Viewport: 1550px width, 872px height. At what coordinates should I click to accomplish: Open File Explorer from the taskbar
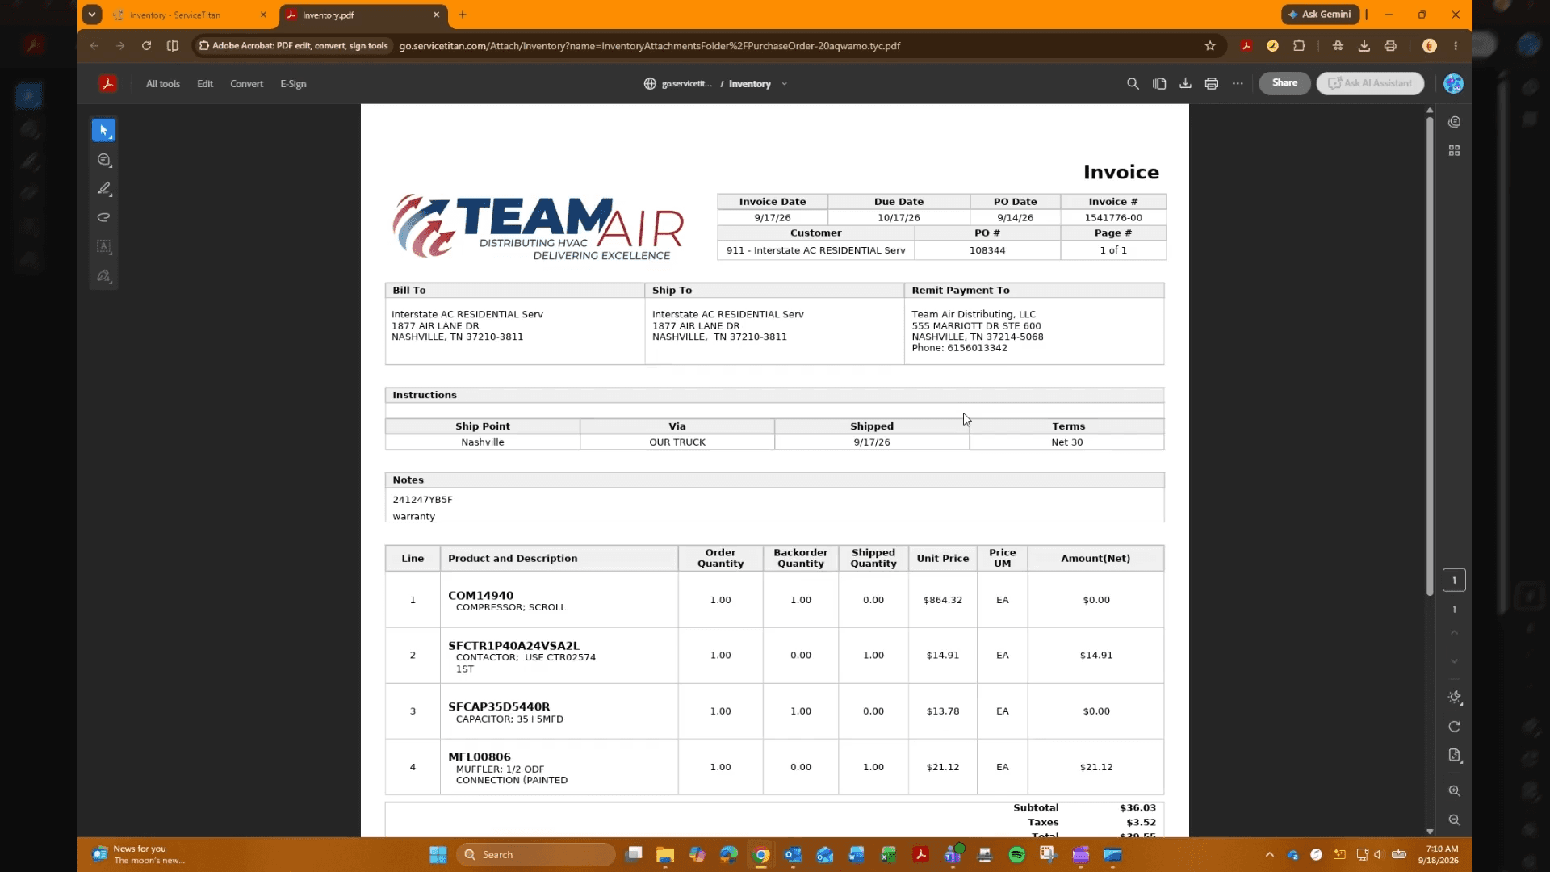[x=665, y=854]
